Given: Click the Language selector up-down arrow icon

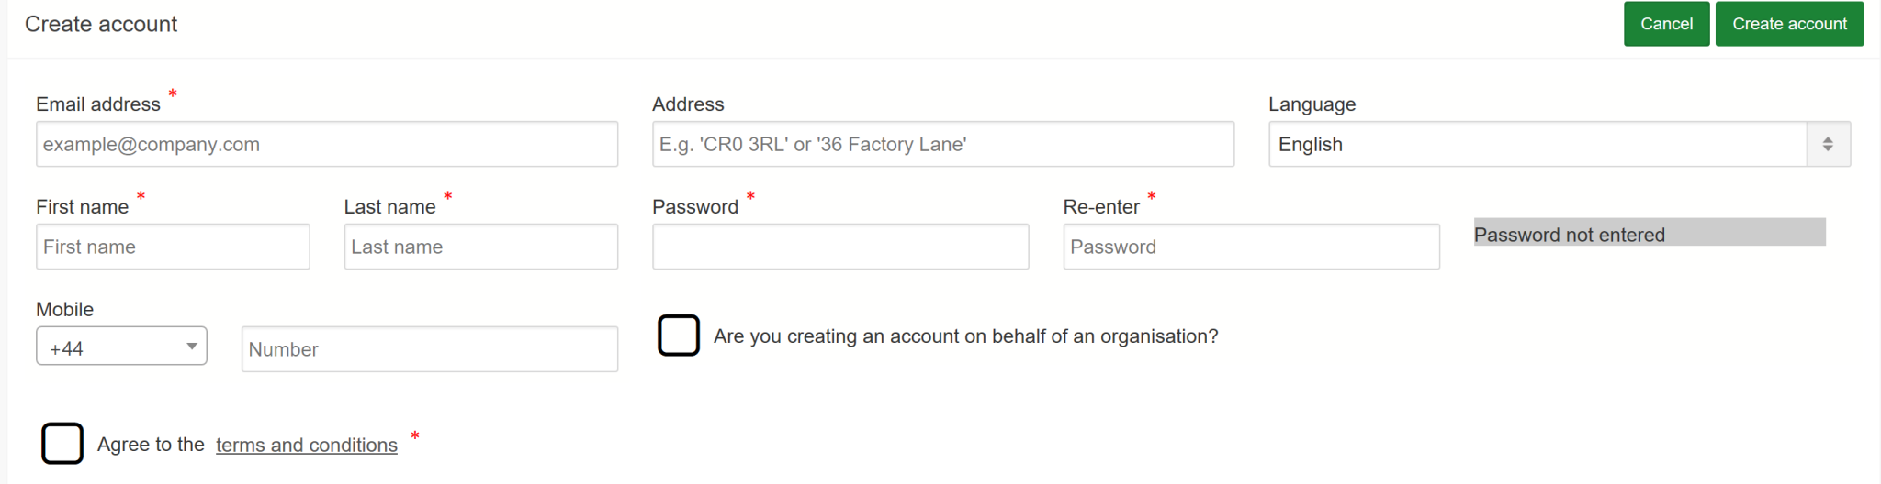Looking at the screenshot, I should 1828,144.
